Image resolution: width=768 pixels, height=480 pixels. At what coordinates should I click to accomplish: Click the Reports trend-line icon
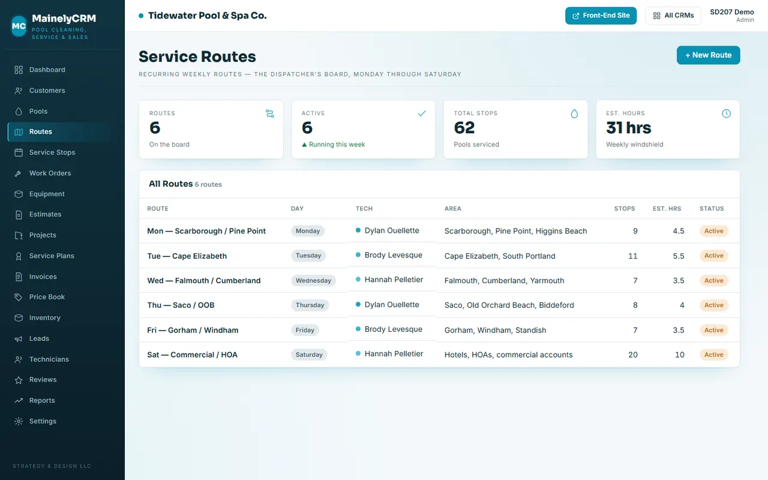tap(19, 400)
